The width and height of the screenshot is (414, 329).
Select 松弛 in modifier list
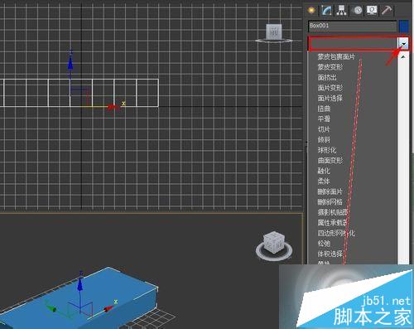click(x=324, y=244)
